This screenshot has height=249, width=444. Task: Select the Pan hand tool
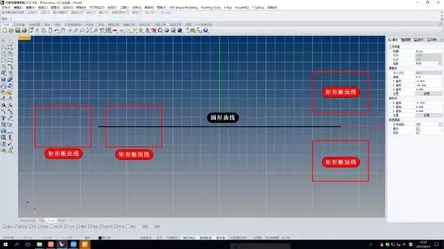point(63,30)
